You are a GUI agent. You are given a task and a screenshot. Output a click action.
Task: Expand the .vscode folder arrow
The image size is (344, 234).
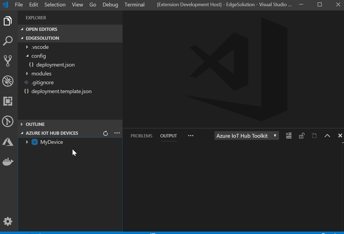pyautogui.click(x=27, y=47)
